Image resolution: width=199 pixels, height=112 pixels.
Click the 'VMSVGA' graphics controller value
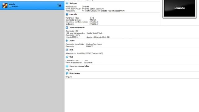click(x=93, y=20)
